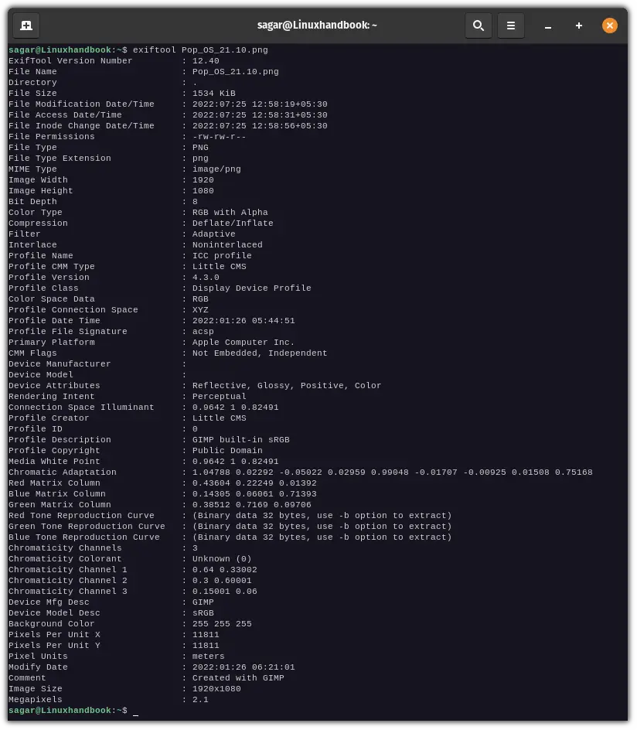637x730 pixels.
Task: Close the terminal with orange close button
Action: (x=610, y=25)
